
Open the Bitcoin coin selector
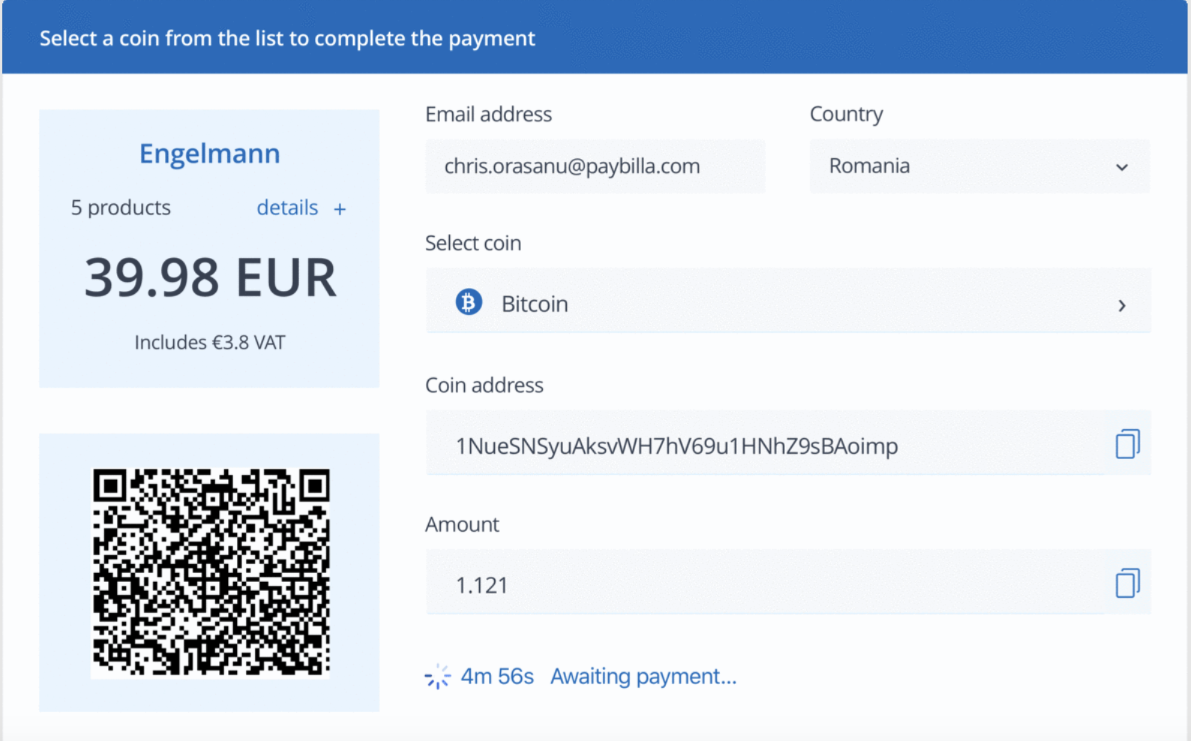(787, 303)
